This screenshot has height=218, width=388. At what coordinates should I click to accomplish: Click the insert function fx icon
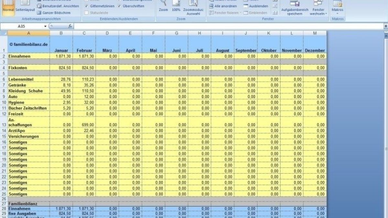pyautogui.click(x=70, y=26)
